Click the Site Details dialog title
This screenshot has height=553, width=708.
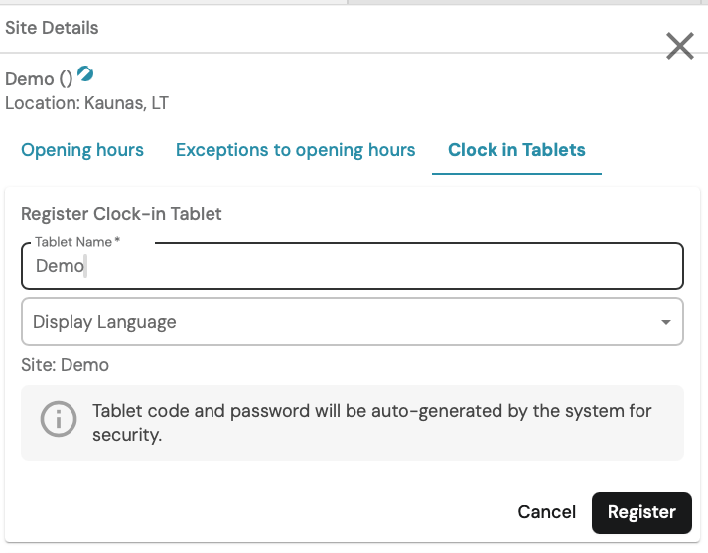[52, 28]
